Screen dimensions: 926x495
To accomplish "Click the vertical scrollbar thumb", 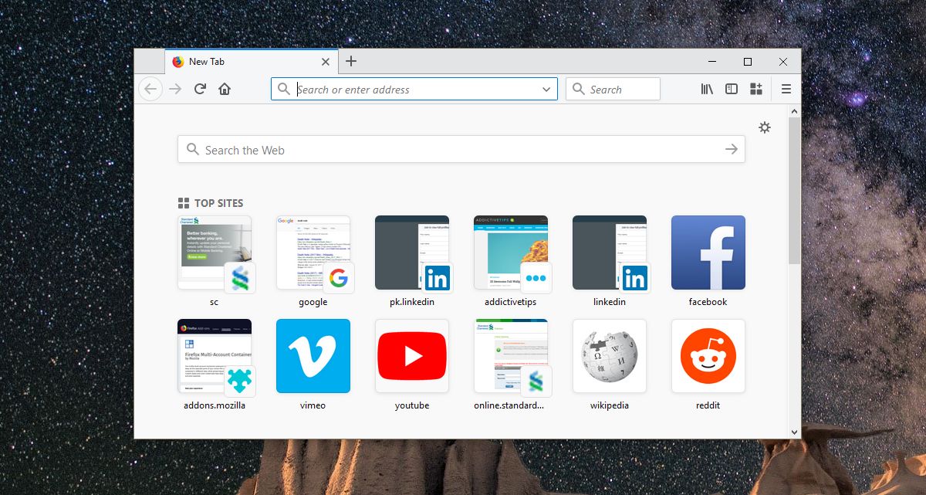I will click(794, 191).
